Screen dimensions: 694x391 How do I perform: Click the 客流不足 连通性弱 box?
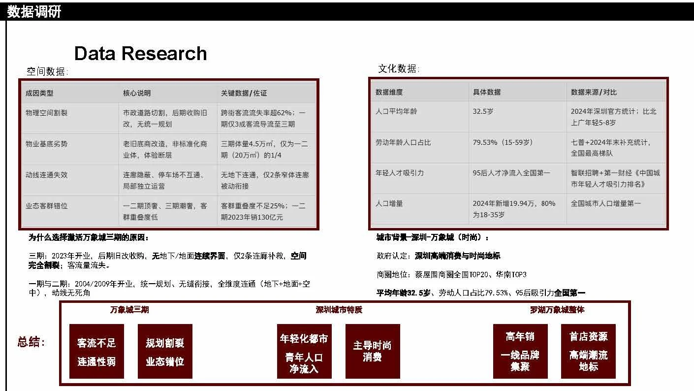pos(96,351)
